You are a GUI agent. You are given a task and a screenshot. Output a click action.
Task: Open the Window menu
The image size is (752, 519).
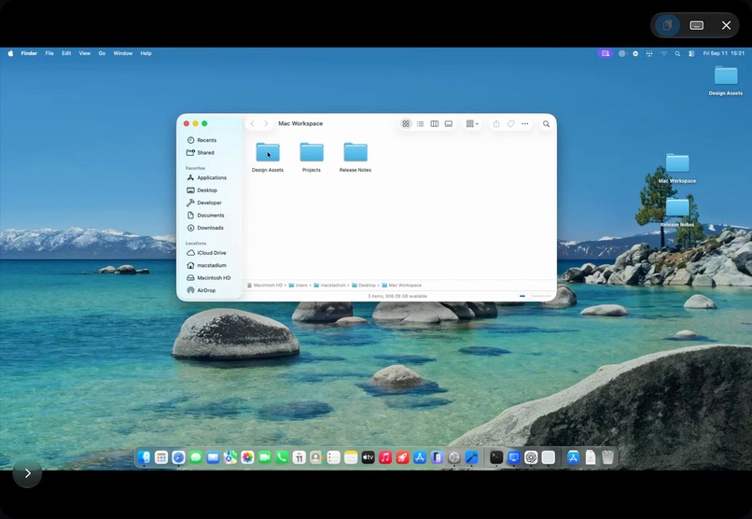tap(123, 53)
